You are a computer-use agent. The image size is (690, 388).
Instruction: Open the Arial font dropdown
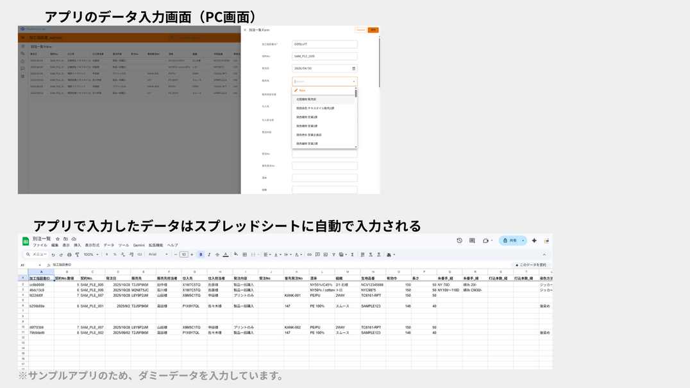[158, 255]
